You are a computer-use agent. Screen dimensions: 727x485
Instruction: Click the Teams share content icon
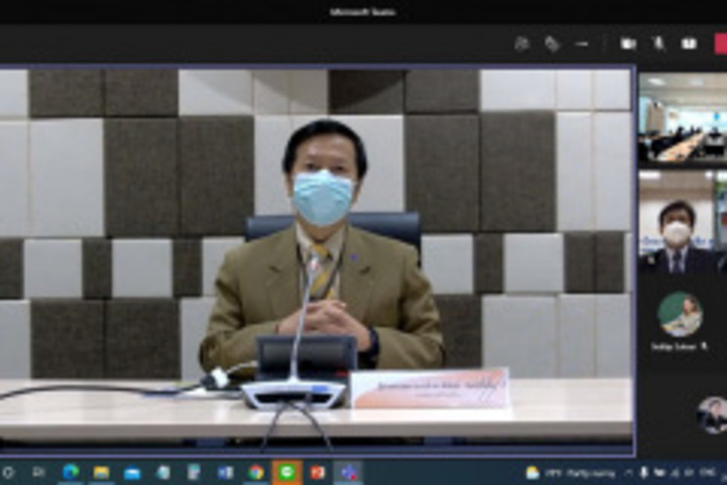(689, 43)
